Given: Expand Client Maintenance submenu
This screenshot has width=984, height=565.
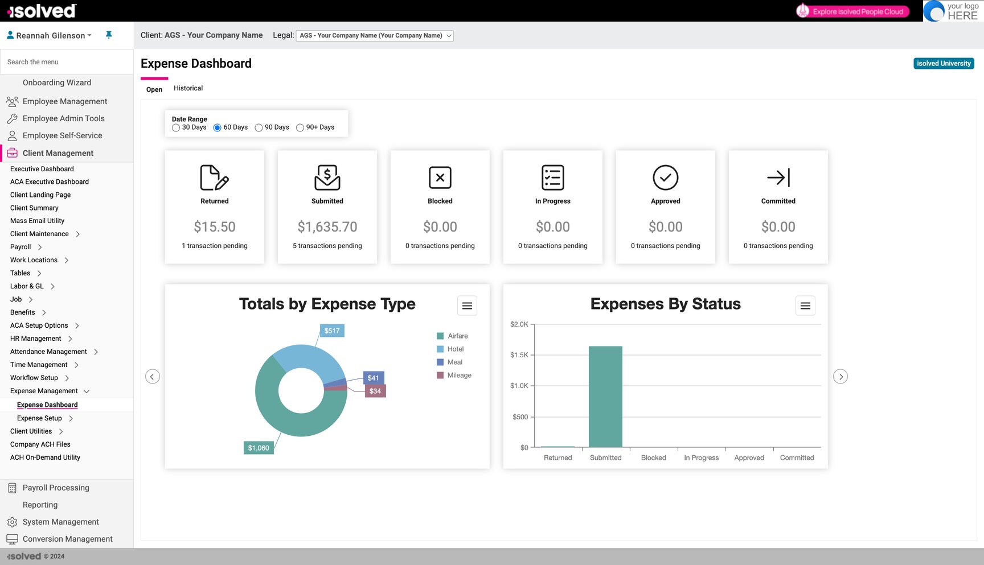Looking at the screenshot, I should click(x=77, y=234).
